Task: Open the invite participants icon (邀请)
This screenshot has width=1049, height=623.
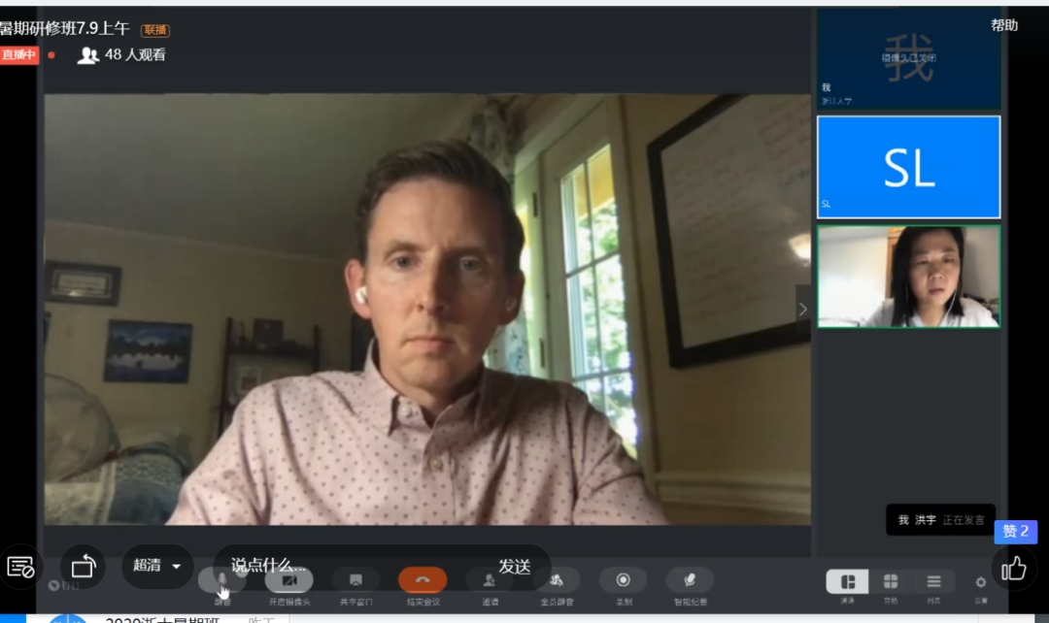Action: (x=490, y=580)
